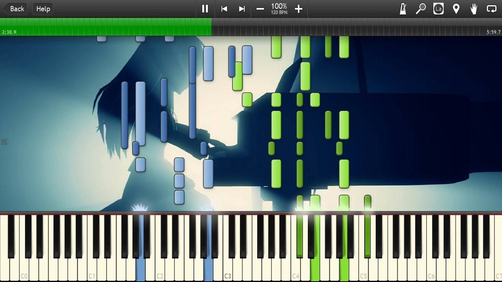Increase playback speed with the plus button

click(x=298, y=9)
